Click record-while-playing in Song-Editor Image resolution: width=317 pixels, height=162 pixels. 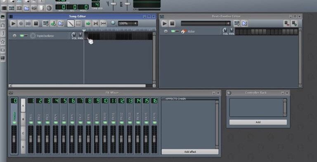(x=28, y=23)
